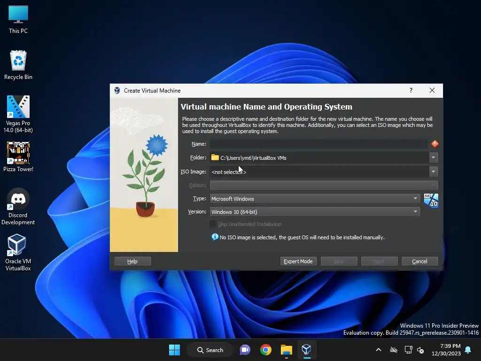Viewport: 481px width, 361px height.
Task: Click the Next button
Action: pos(379,261)
